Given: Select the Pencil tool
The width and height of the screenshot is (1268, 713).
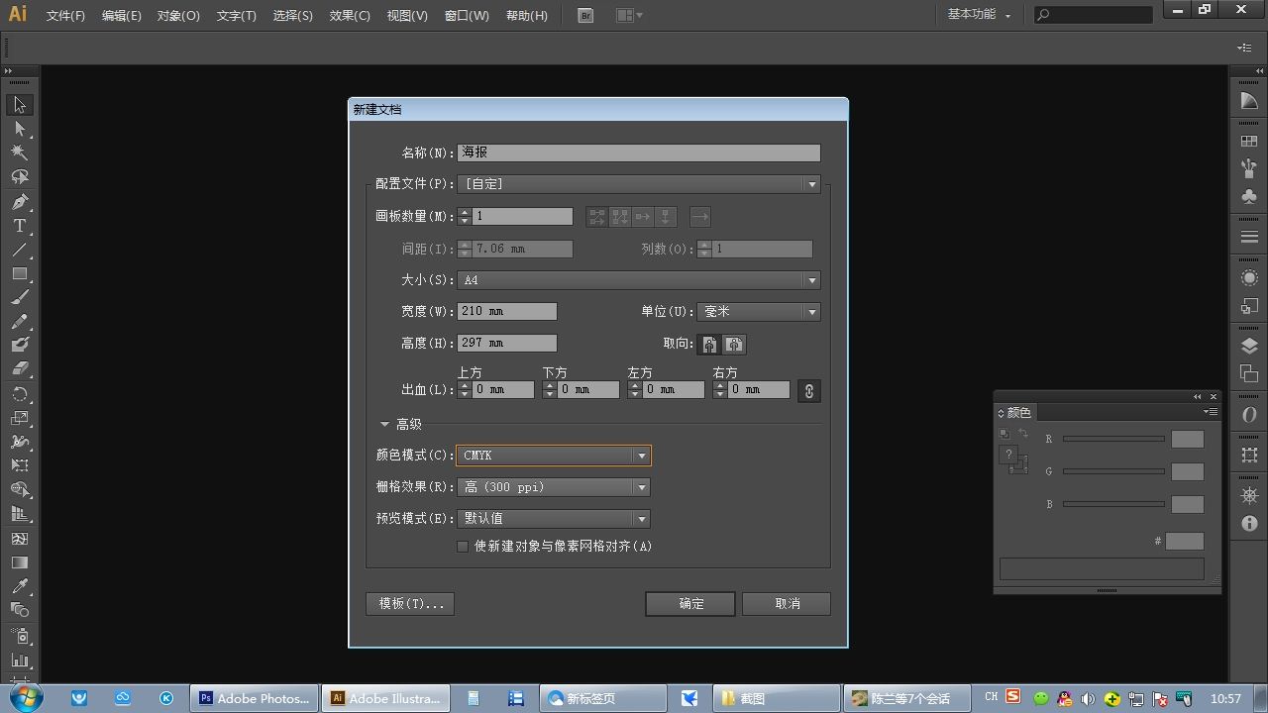Looking at the screenshot, I should click(20, 321).
